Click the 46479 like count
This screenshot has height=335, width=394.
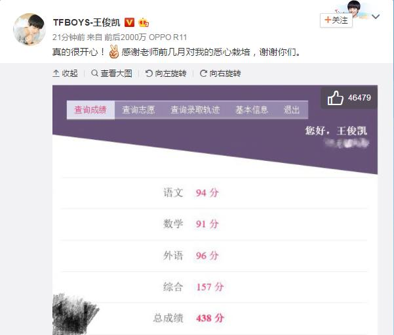pos(359,98)
